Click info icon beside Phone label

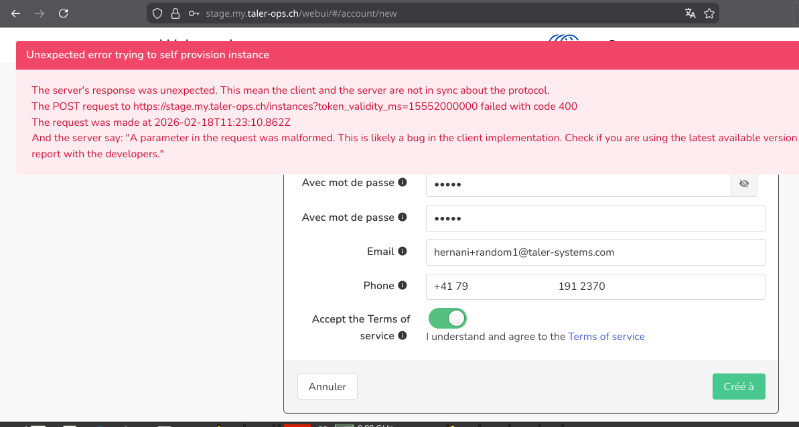[403, 285]
